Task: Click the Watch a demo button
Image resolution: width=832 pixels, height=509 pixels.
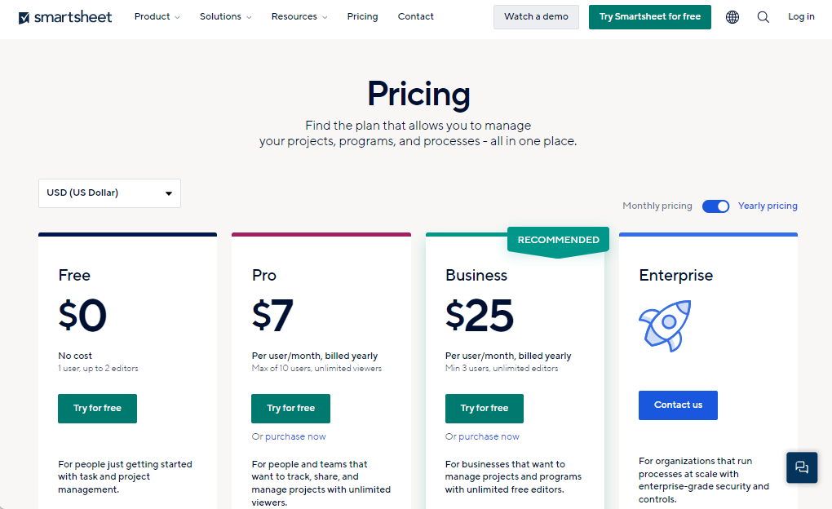Action: (x=536, y=17)
